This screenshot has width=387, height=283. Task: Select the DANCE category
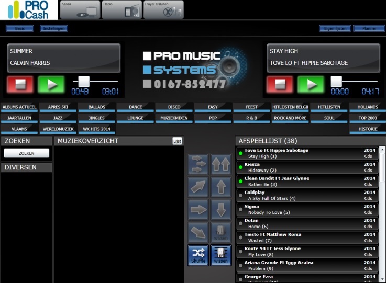[x=136, y=107]
